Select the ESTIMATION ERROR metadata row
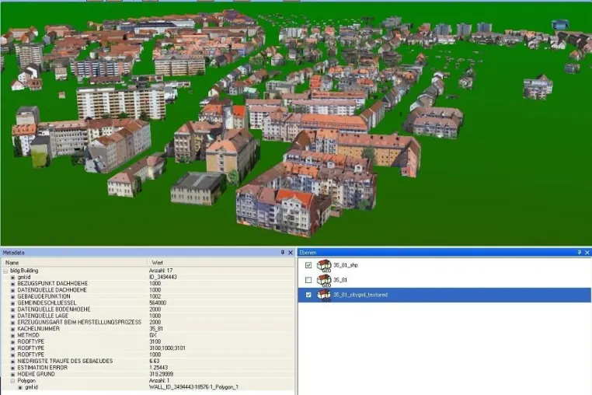Image resolution: width=592 pixels, height=395 pixels. click(148, 368)
